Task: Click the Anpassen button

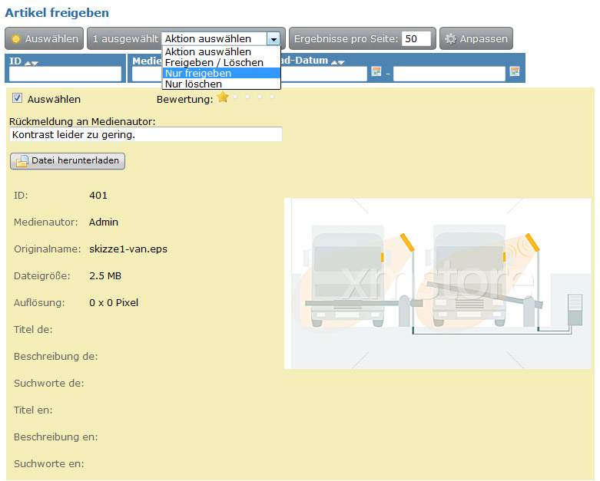Action: pos(476,38)
